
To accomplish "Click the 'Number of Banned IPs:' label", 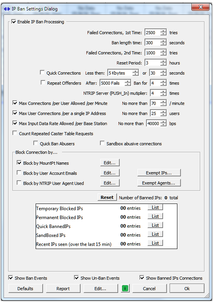I will 141,198.
